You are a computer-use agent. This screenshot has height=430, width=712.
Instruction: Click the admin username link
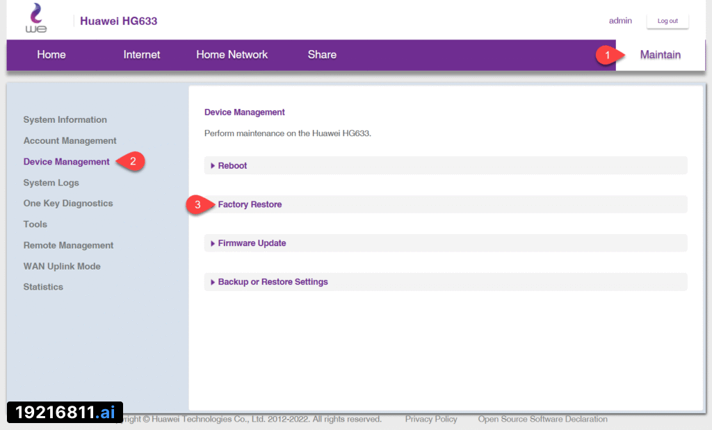[620, 21]
